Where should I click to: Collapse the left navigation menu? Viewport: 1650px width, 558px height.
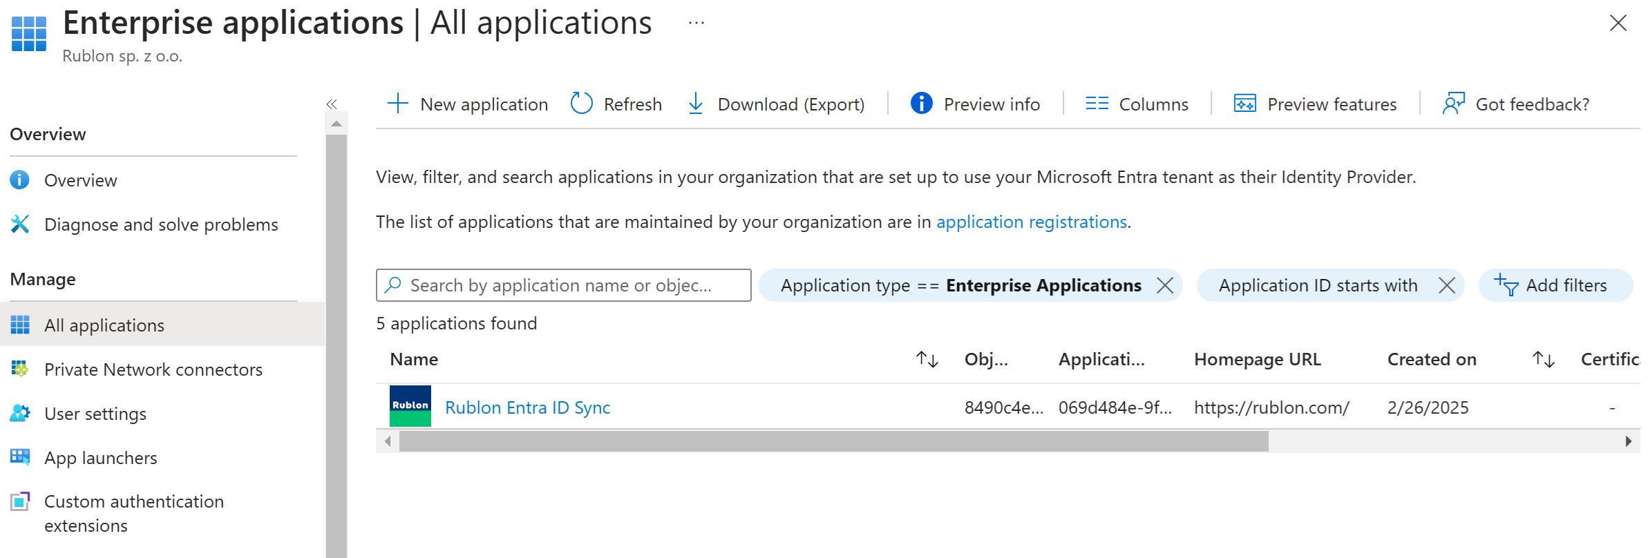click(x=332, y=104)
